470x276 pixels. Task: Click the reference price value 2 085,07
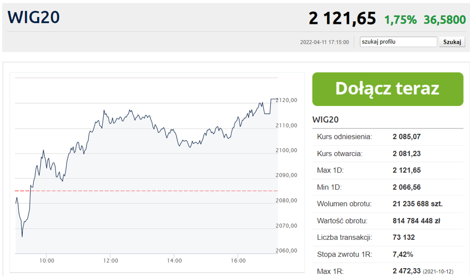click(x=407, y=137)
